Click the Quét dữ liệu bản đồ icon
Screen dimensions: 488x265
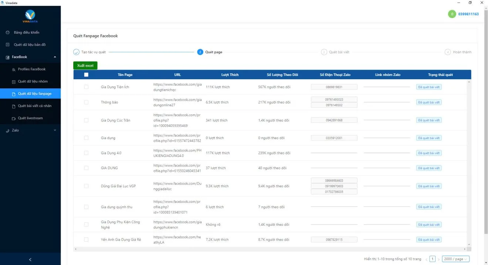[8, 45]
